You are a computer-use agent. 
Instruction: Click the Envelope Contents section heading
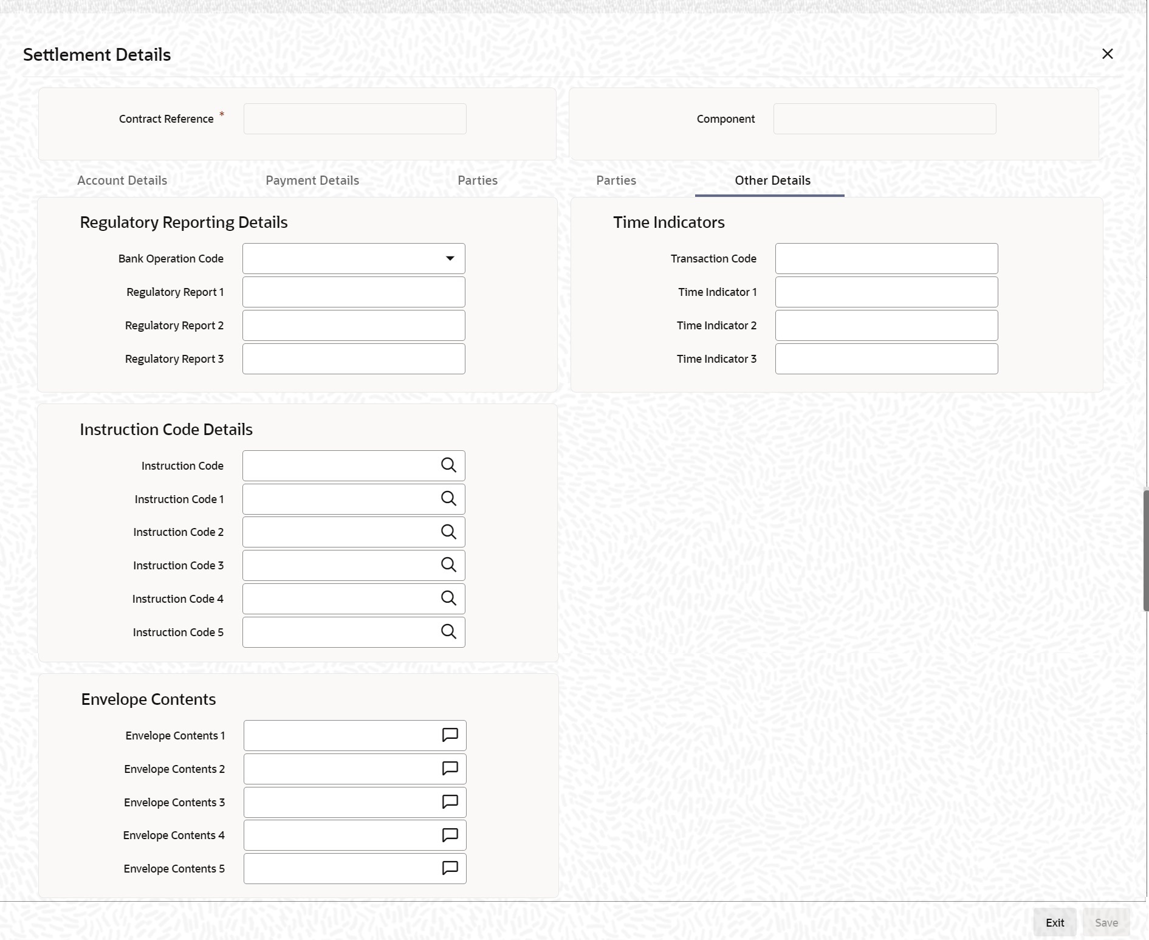point(148,699)
